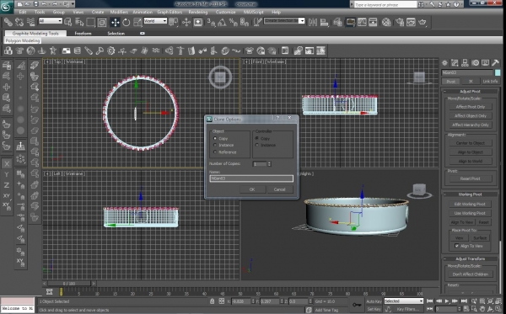This screenshot has width=506, height=314.
Task: Click the Reset Pivot button
Action: click(471, 178)
